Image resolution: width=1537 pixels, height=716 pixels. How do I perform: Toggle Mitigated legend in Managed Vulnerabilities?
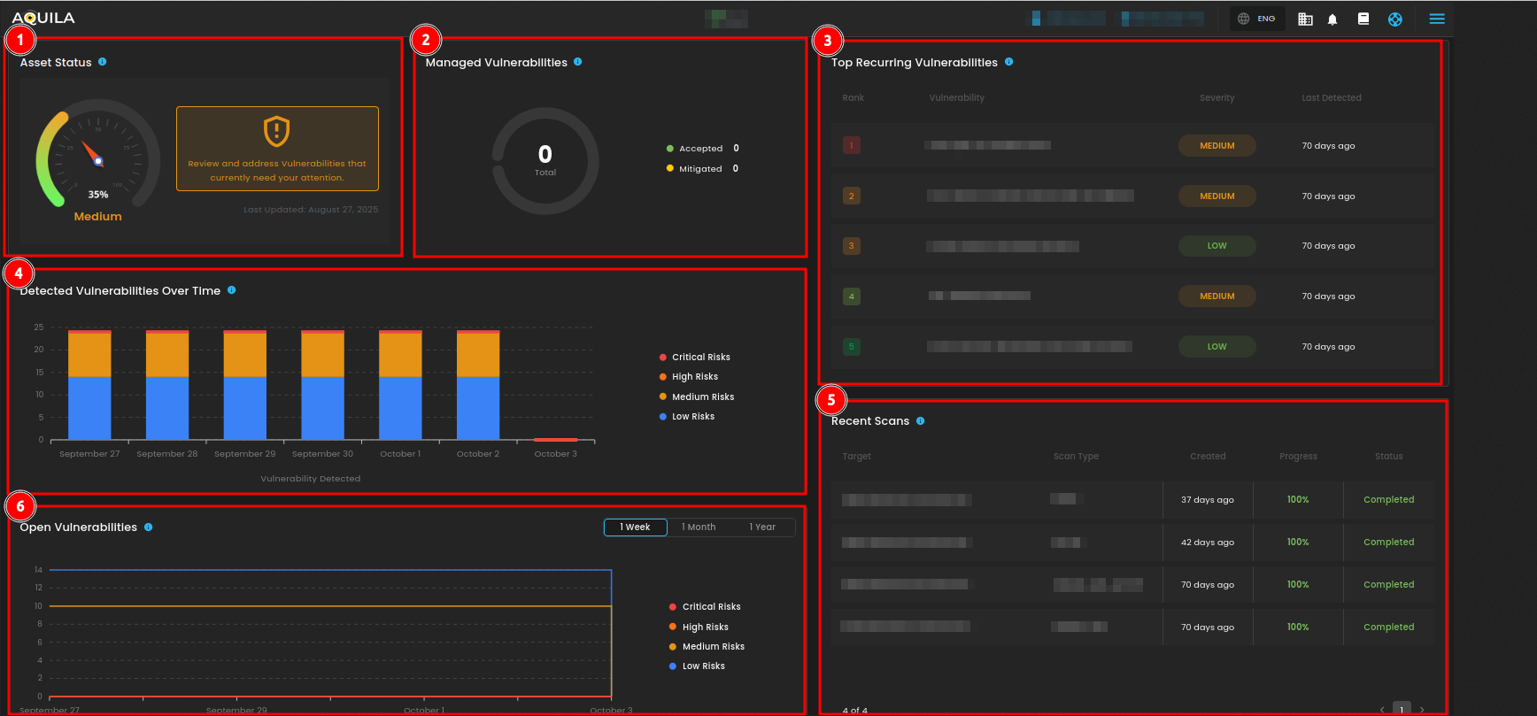(x=699, y=169)
